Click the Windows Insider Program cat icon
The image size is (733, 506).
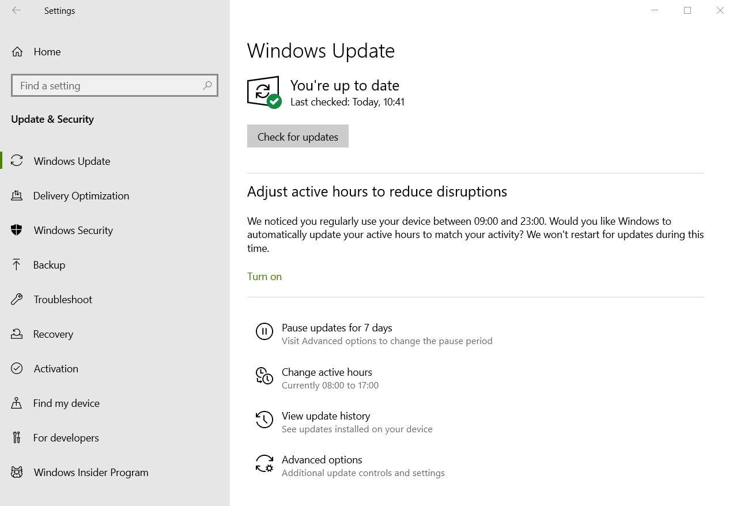17,472
